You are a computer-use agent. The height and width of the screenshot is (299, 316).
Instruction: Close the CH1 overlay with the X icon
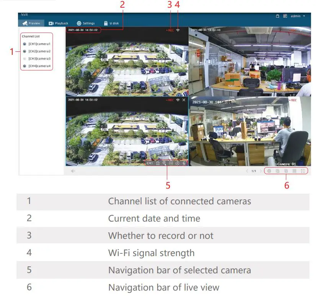point(184,100)
